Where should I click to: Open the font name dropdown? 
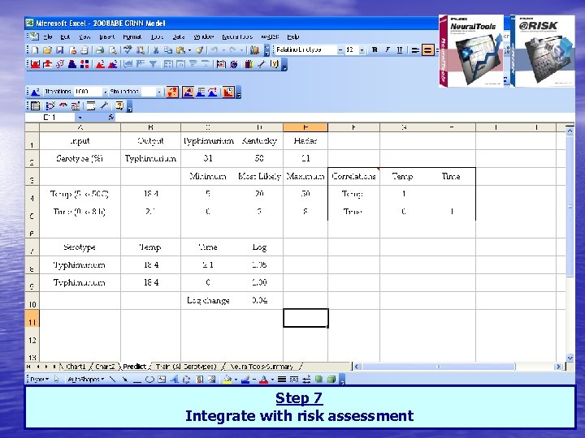point(340,50)
